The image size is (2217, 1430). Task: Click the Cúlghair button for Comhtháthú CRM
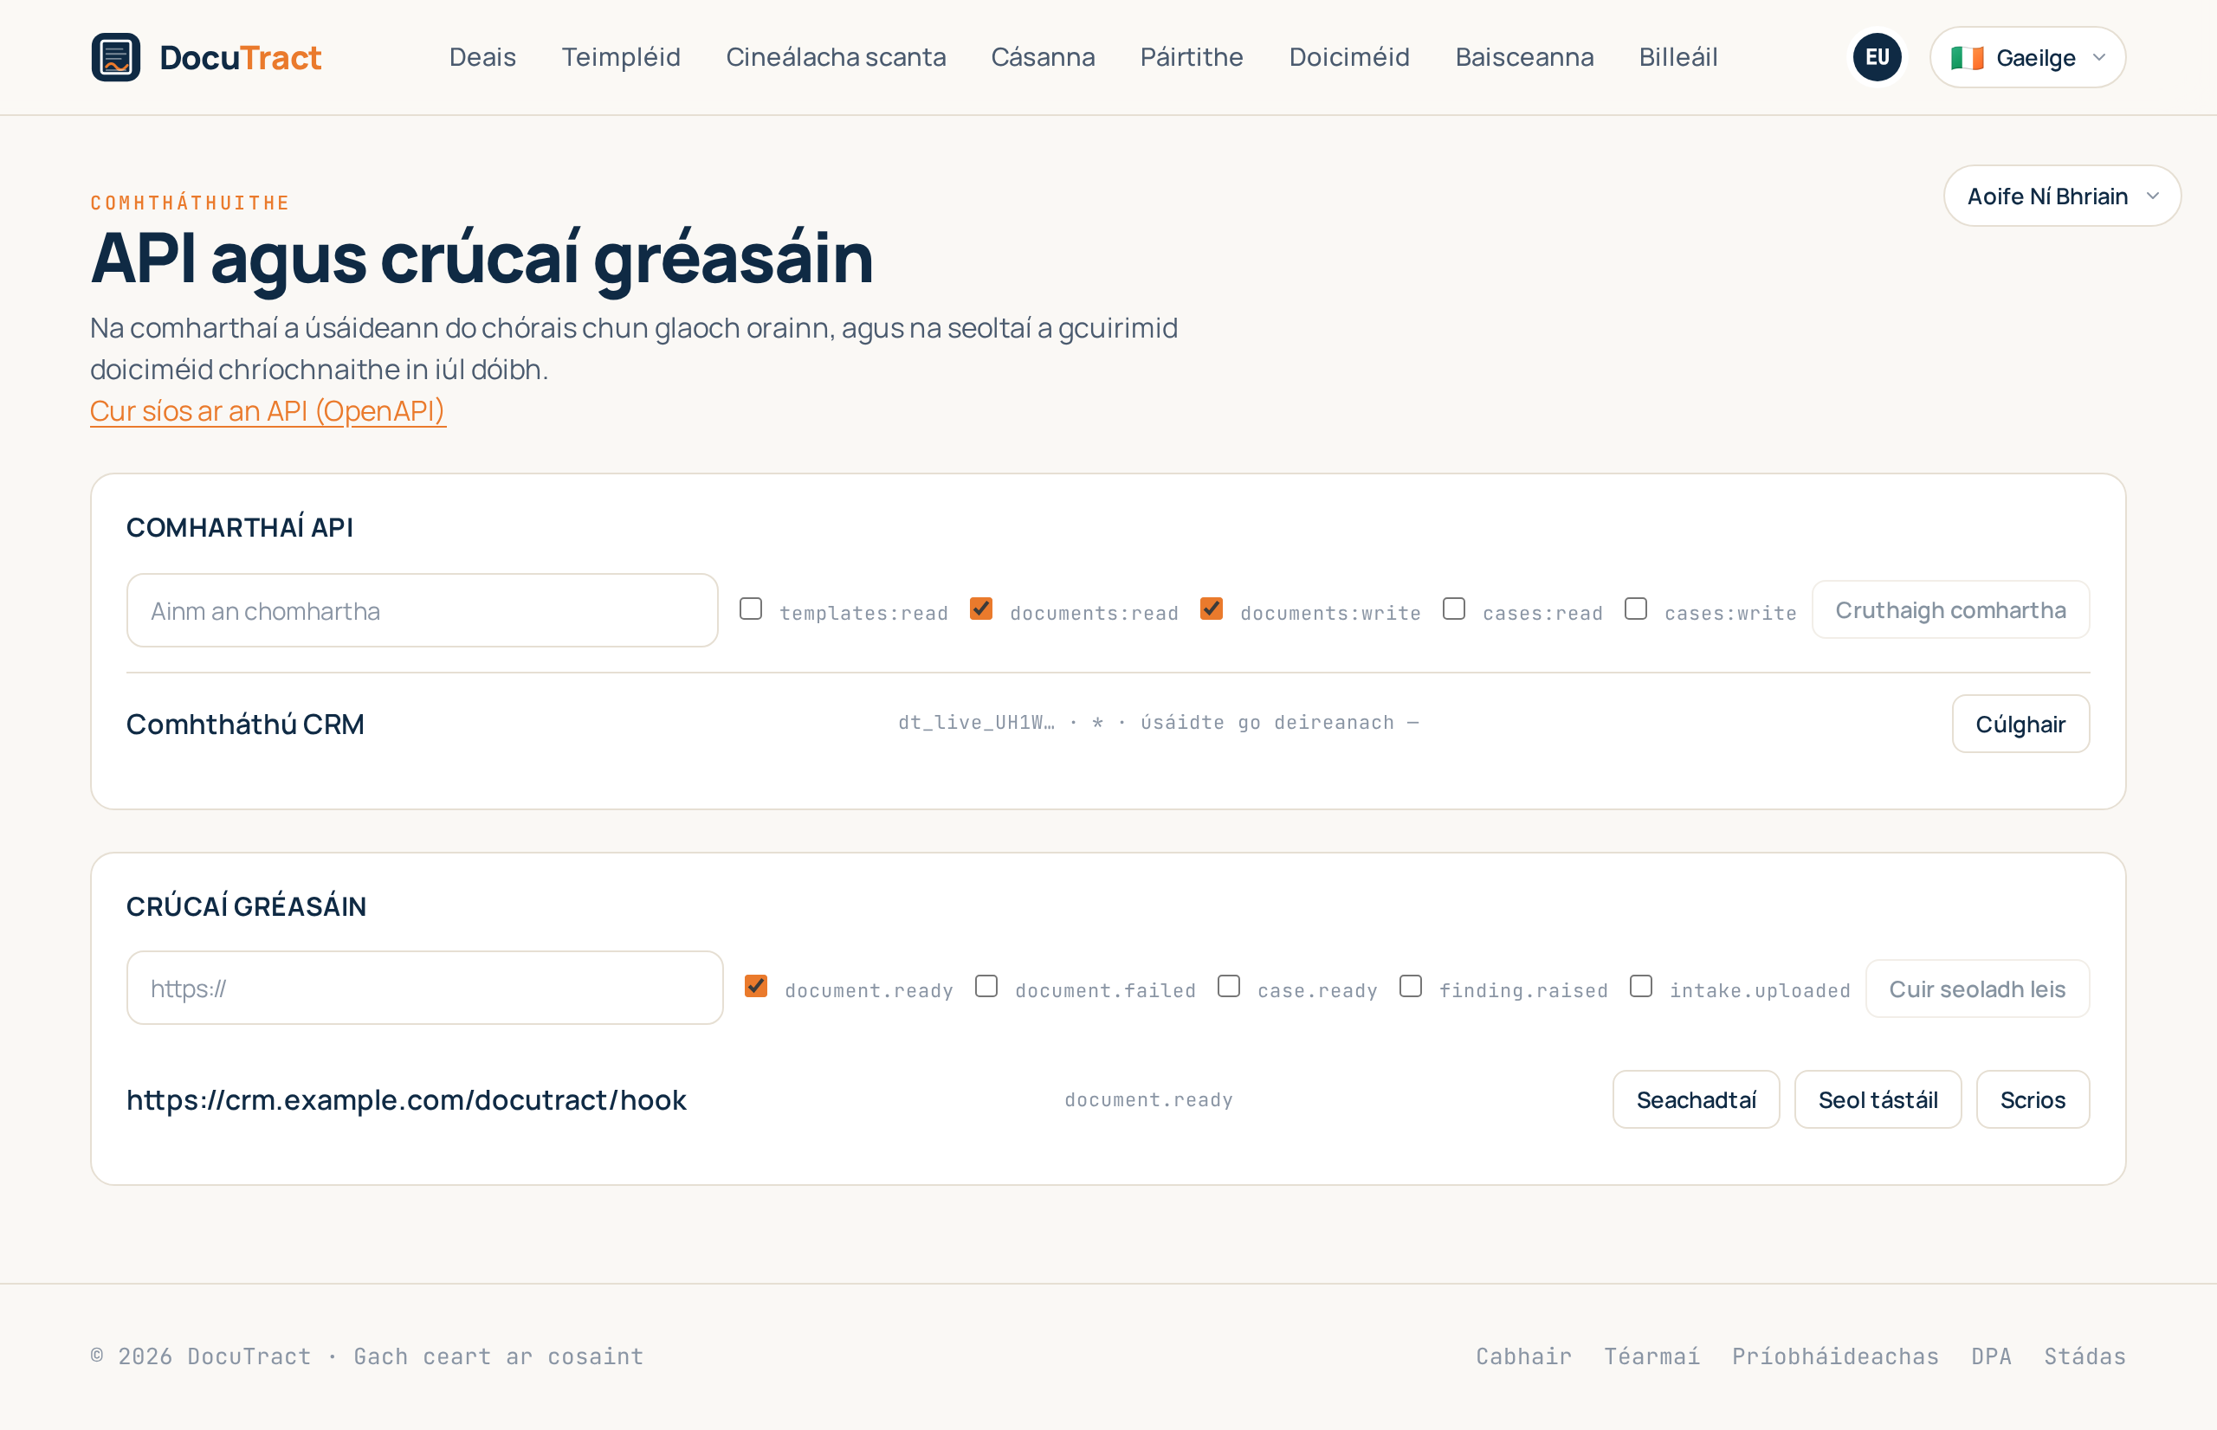tap(2020, 725)
